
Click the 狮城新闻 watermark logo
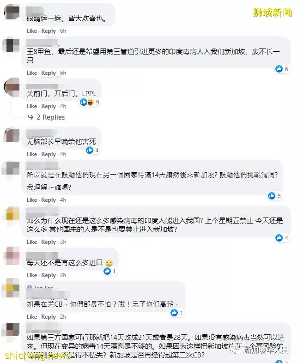[272, 12]
